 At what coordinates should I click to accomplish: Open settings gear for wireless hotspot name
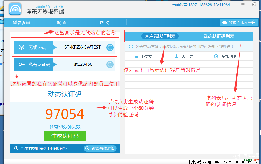coord(110,47)
